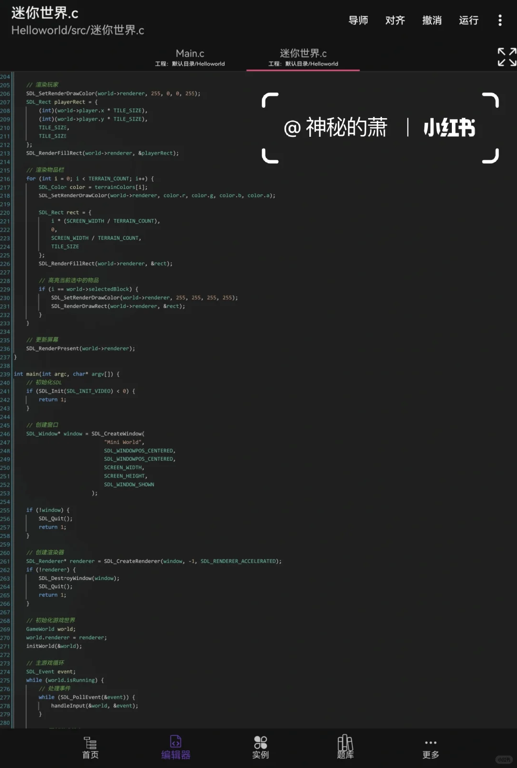Click the initWorld(&world) call
This screenshot has width=517, height=768.
click(54, 646)
